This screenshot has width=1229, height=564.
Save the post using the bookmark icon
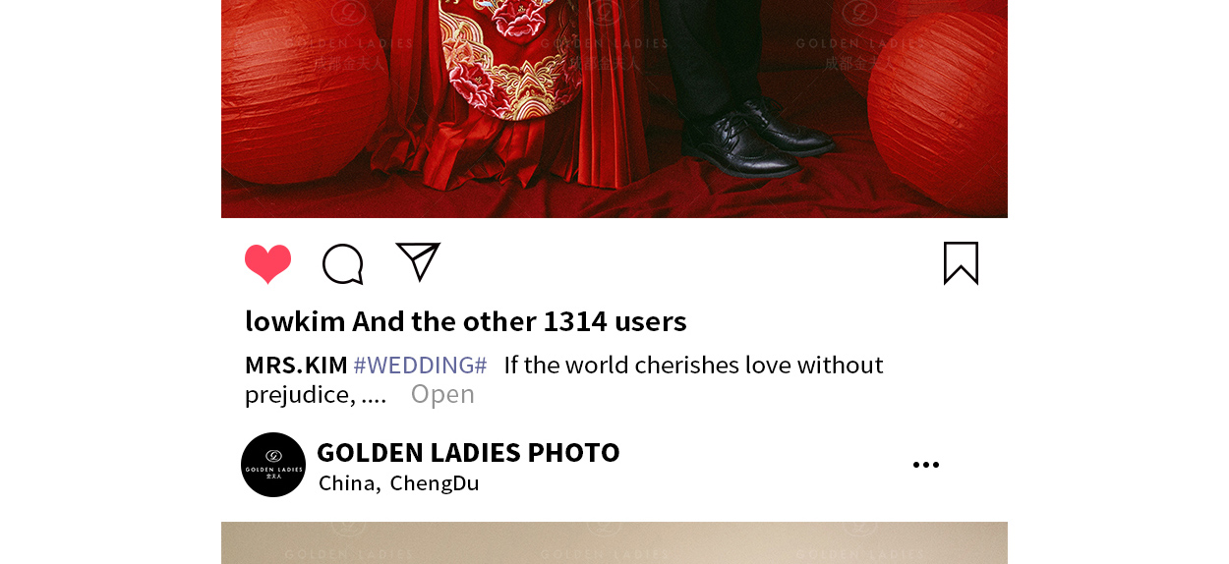pos(961,263)
